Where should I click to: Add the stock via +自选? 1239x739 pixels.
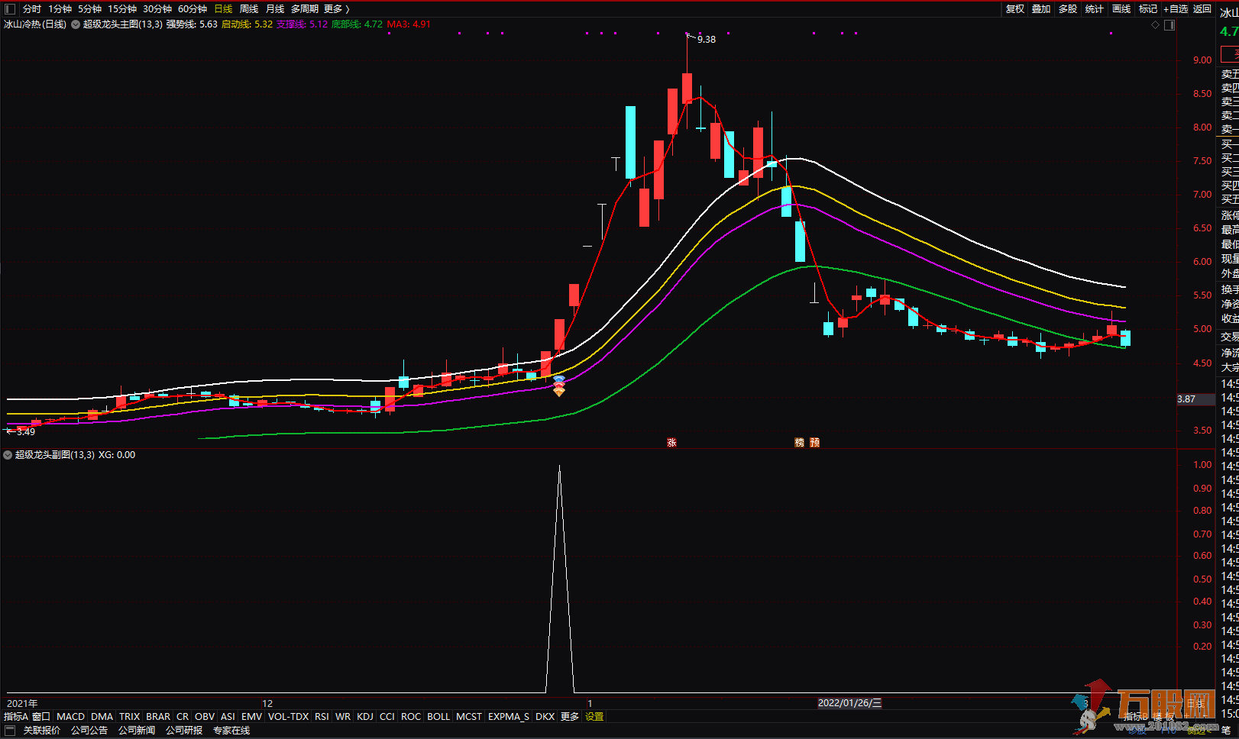(x=1175, y=9)
